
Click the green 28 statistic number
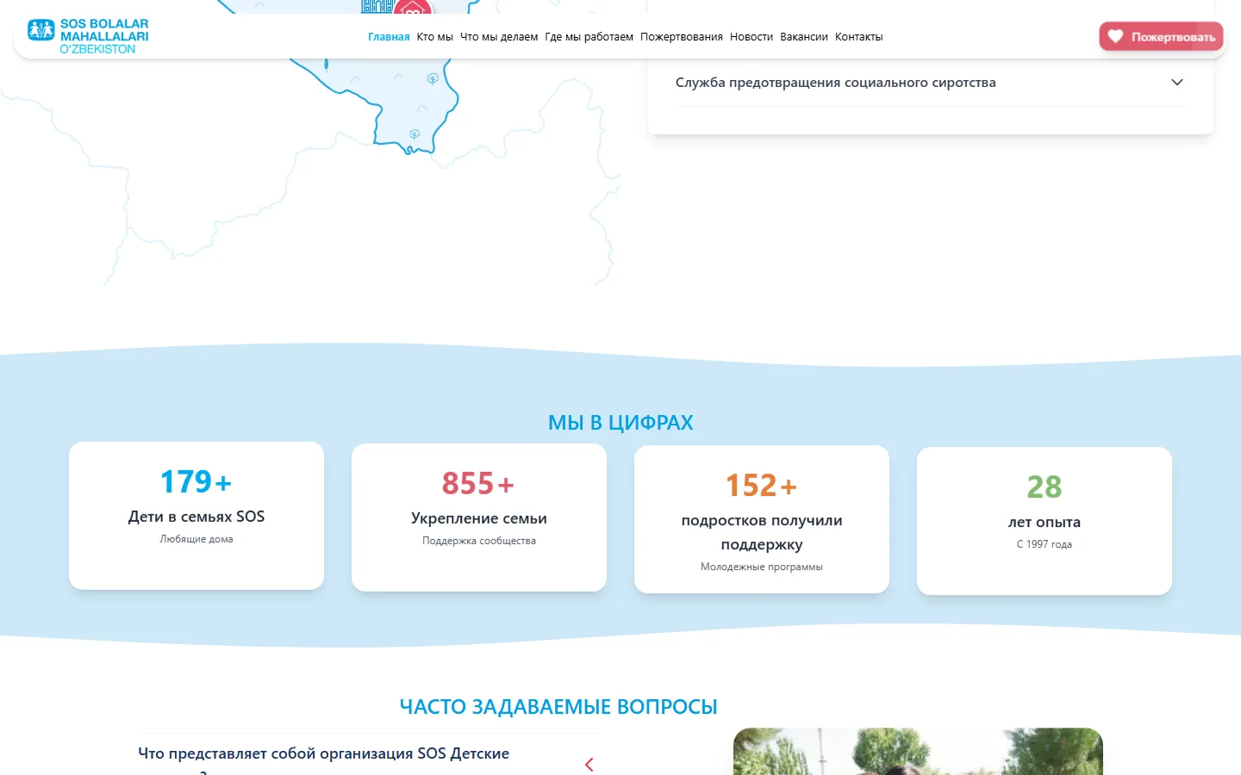pos(1045,487)
